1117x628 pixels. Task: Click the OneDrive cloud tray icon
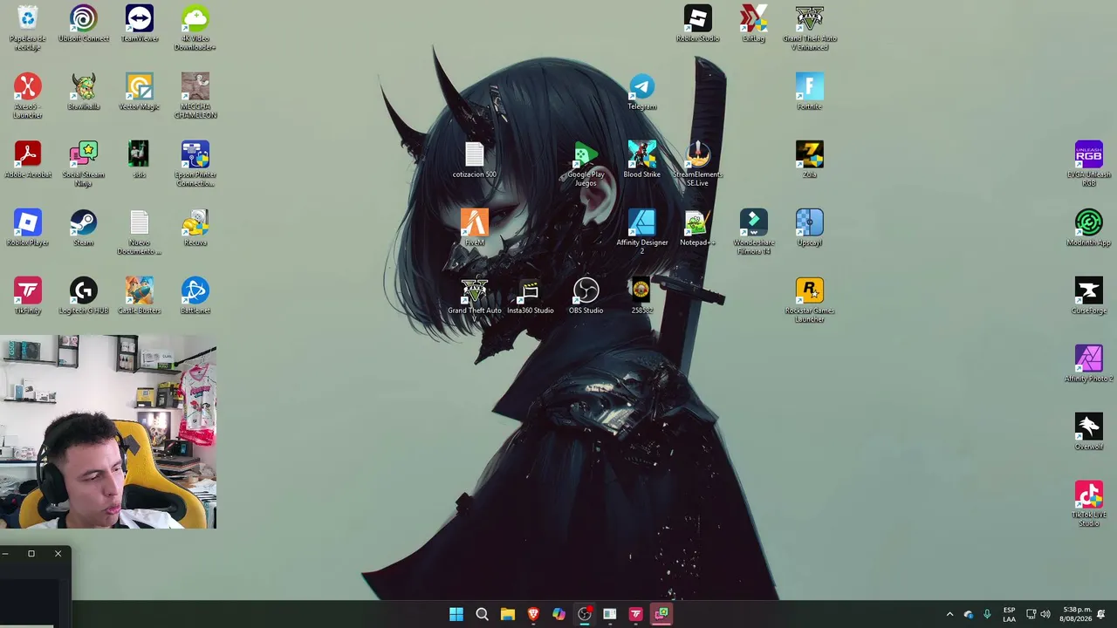tap(969, 614)
